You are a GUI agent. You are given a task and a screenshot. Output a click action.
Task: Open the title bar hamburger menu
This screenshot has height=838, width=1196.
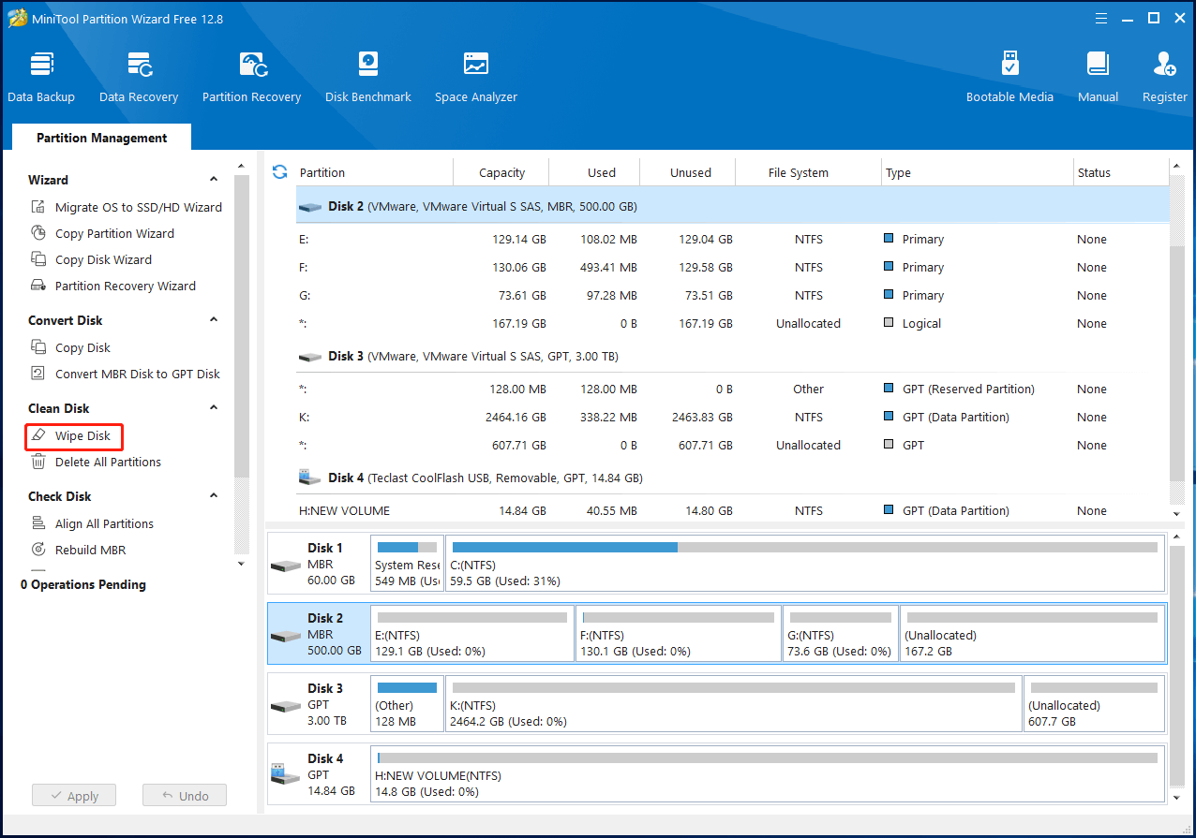tap(1099, 19)
